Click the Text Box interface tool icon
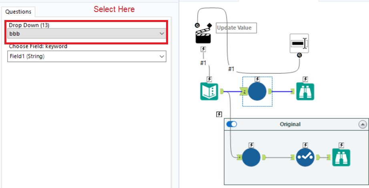The width and height of the screenshot is (369, 188). pyautogui.click(x=299, y=43)
